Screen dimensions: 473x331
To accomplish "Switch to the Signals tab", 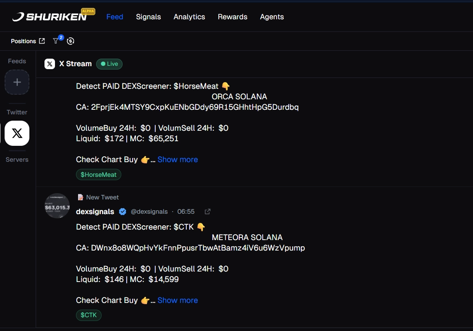I will coord(148,17).
